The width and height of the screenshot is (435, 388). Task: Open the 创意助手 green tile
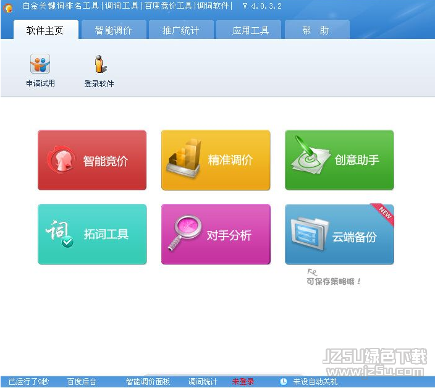pyautogui.click(x=339, y=160)
